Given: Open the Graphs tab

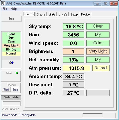Looking at the screenshot, I should click(41, 14).
